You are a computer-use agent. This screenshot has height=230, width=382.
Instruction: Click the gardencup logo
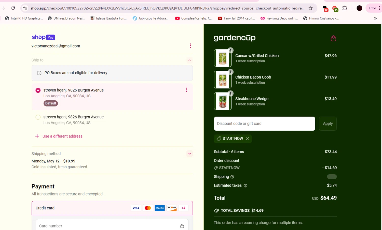pyautogui.click(x=235, y=38)
